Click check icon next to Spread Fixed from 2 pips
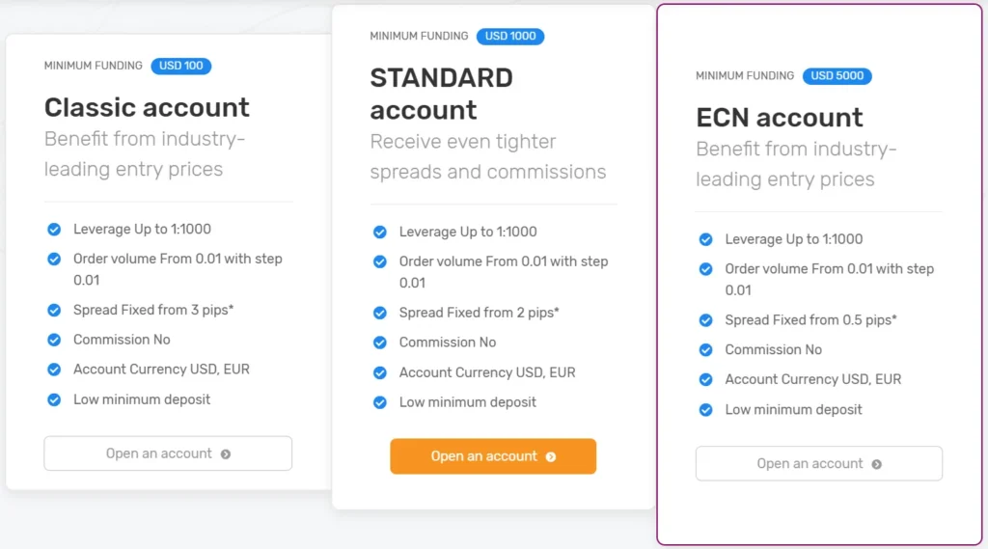Screen dimensions: 988x549 point(380,314)
